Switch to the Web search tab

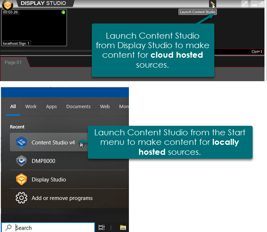coord(105,107)
